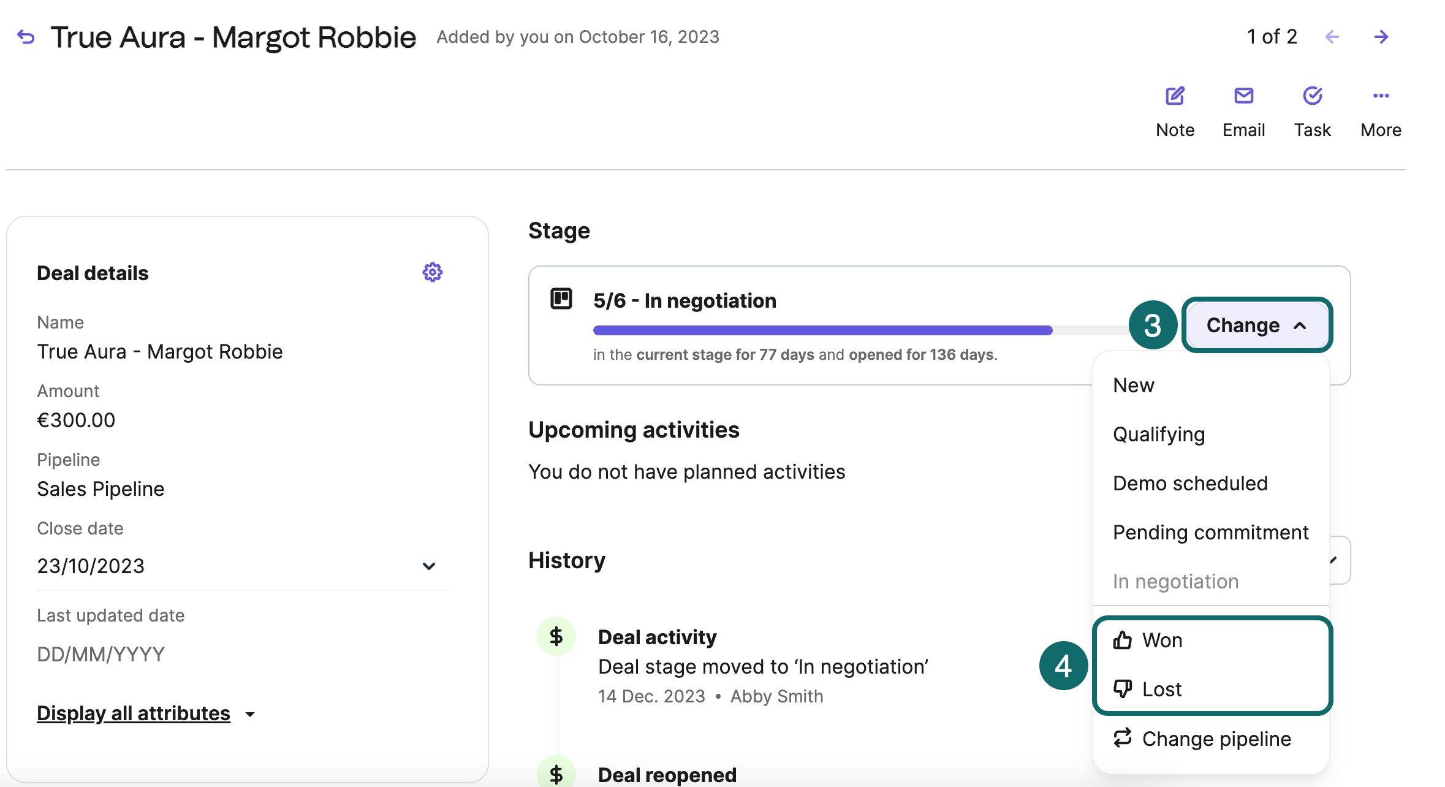Click the back arrow beside the deal title
This screenshot has height=787, width=1445.
[x=26, y=37]
